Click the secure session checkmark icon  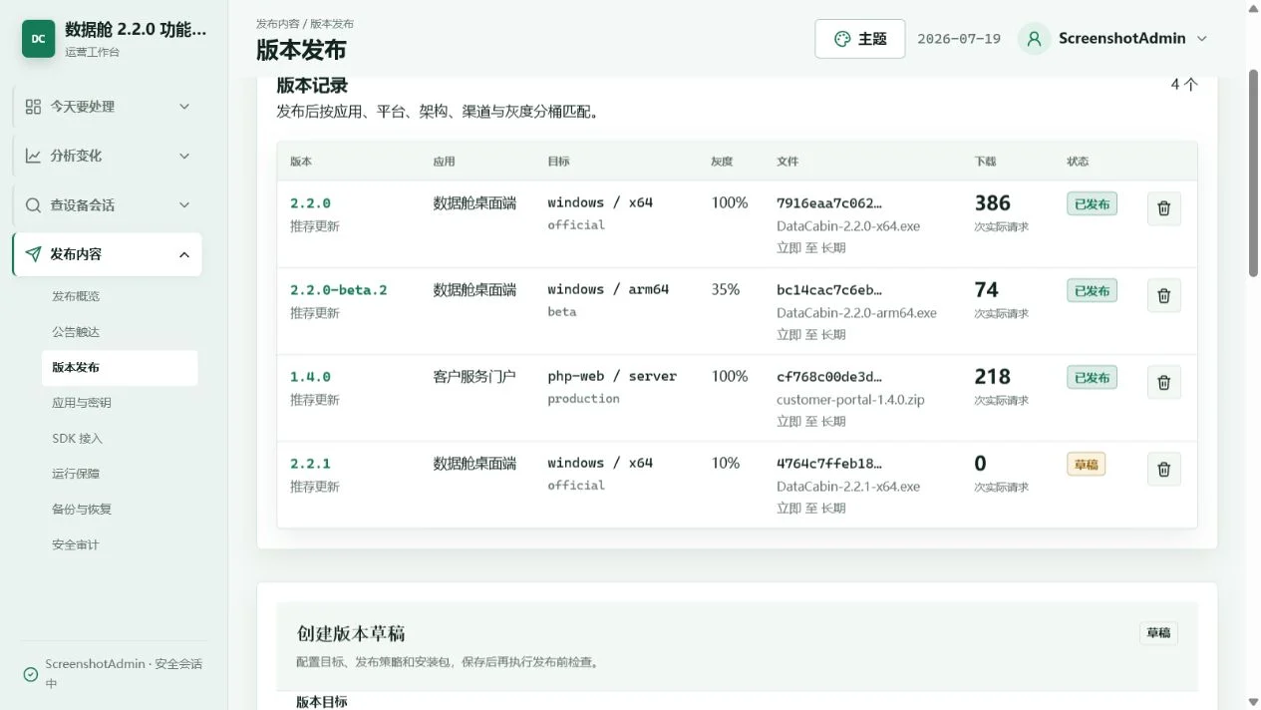coord(31,674)
